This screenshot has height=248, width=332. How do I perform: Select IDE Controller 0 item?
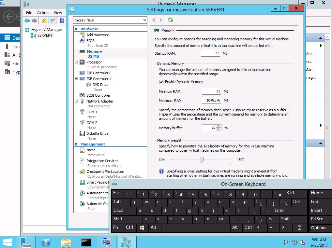[99, 73]
